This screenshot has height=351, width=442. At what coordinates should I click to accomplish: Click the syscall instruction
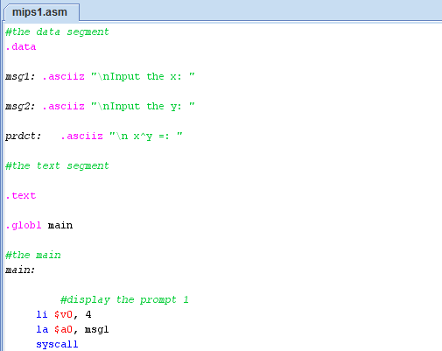pos(57,344)
